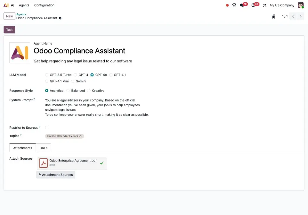This screenshot has width=308, height=215.
Task: Click the agent AI avatar image
Action: pyautogui.click(x=20, y=52)
